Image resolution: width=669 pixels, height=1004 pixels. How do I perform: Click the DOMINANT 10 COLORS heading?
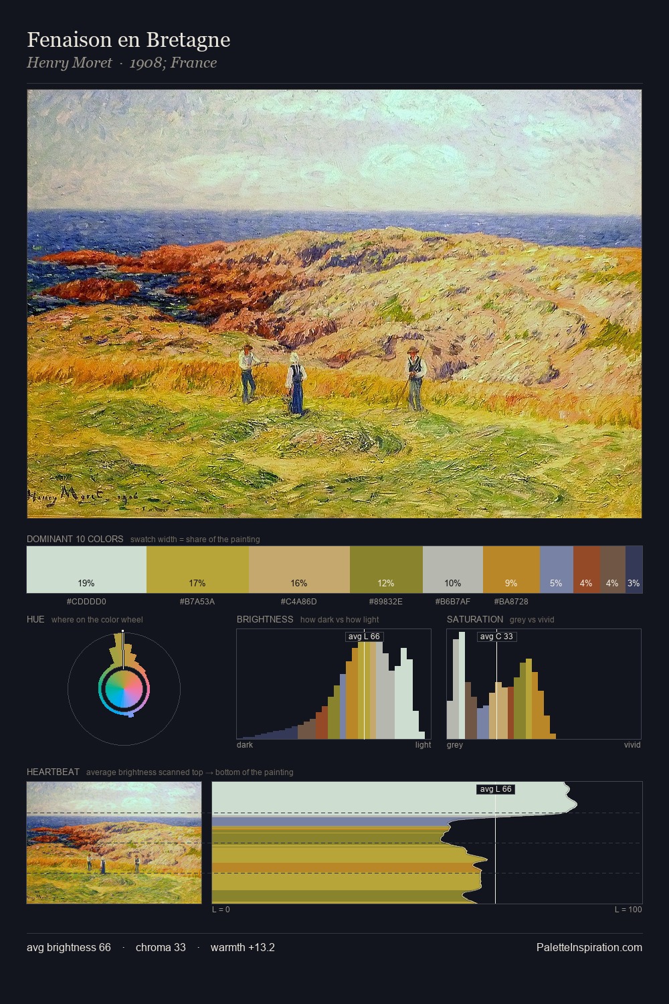coord(75,539)
